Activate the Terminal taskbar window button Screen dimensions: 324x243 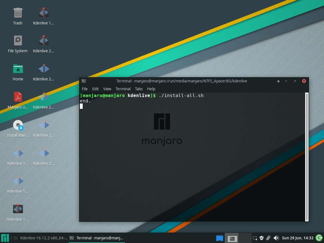click(96, 238)
